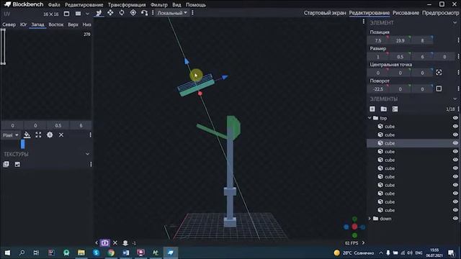Screen dimensions: 461x259
Task: Click the Позиция X value 7.5
Action: click(378, 40)
